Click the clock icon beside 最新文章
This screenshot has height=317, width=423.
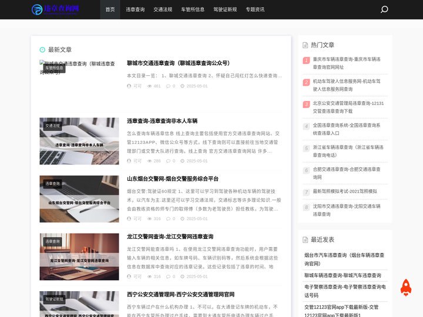click(42, 49)
